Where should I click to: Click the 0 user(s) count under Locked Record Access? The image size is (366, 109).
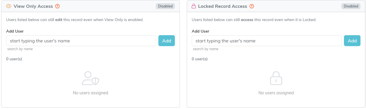tap(200, 59)
